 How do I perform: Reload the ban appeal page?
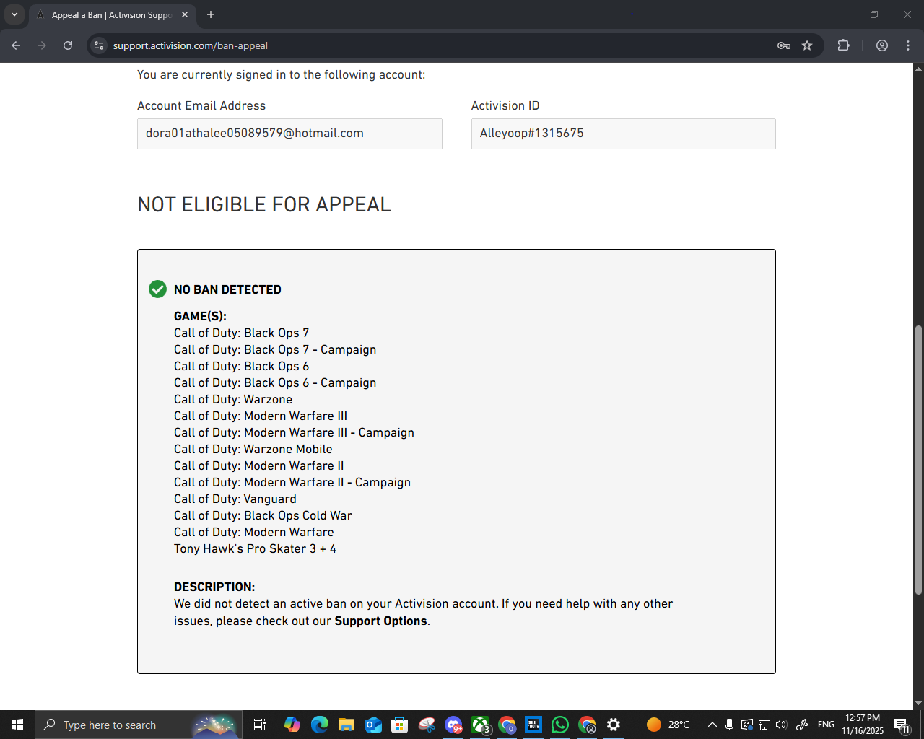click(68, 45)
